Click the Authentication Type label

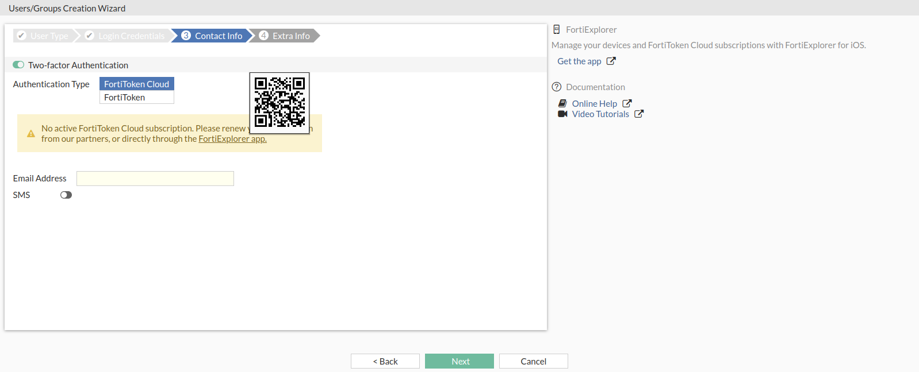point(51,84)
